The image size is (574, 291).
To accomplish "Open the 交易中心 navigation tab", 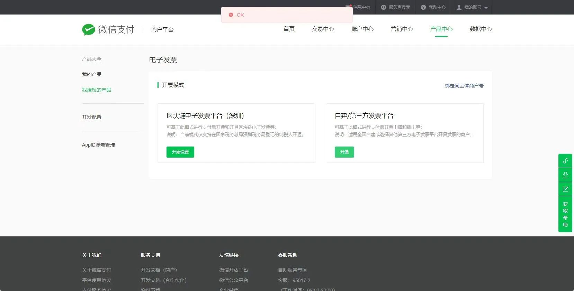I will pyautogui.click(x=323, y=29).
